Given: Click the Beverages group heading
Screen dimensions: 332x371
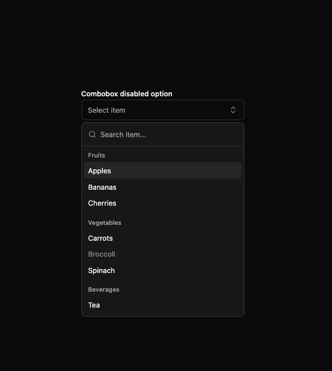Looking at the screenshot, I should (104, 289).
